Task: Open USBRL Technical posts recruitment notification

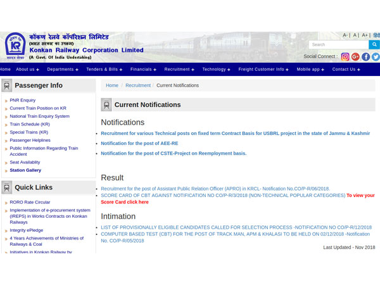Action: [236, 133]
